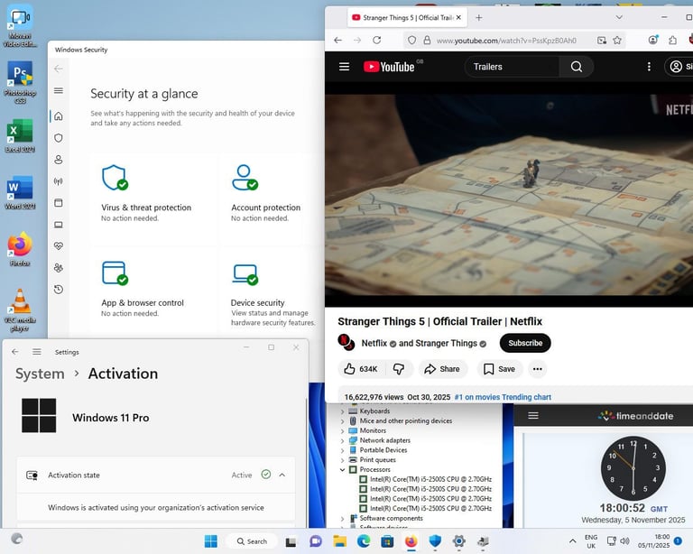Image resolution: width=693 pixels, height=554 pixels.
Task: Open Settings navigation hamburger menu
Action: [37, 352]
